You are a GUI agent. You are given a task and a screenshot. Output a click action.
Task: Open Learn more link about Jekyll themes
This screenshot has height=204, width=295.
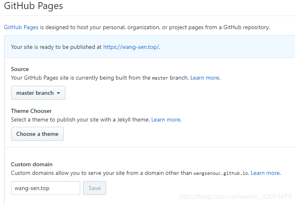click(x=166, y=119)
